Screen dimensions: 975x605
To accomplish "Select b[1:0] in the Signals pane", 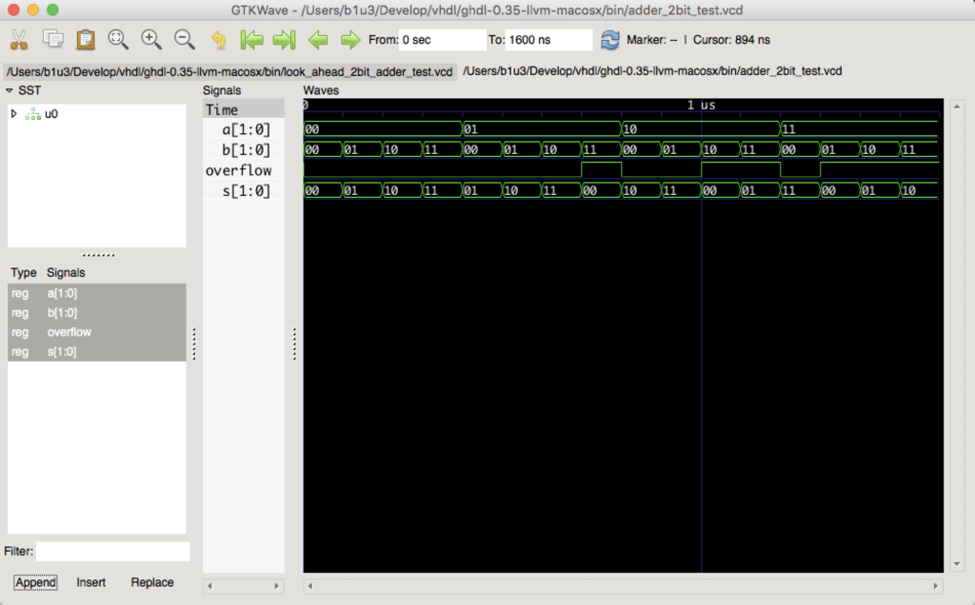I will pyautogui.click(x=244, y=149).
